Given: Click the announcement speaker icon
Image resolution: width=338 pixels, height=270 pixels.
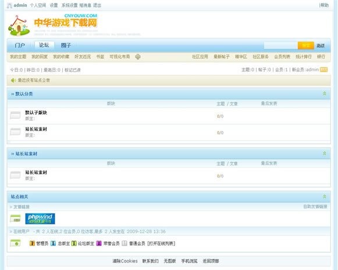Looking at the screenshot, I should [x=13, y=80].
